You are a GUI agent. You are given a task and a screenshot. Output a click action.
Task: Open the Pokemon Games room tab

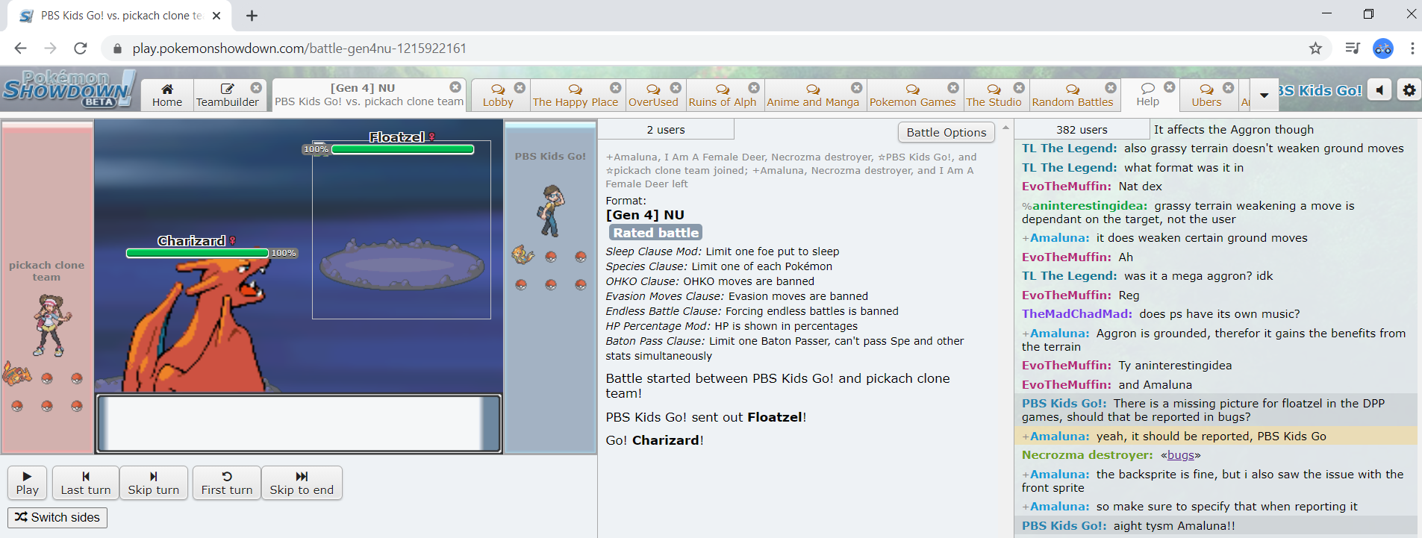[x=912, y=96]
